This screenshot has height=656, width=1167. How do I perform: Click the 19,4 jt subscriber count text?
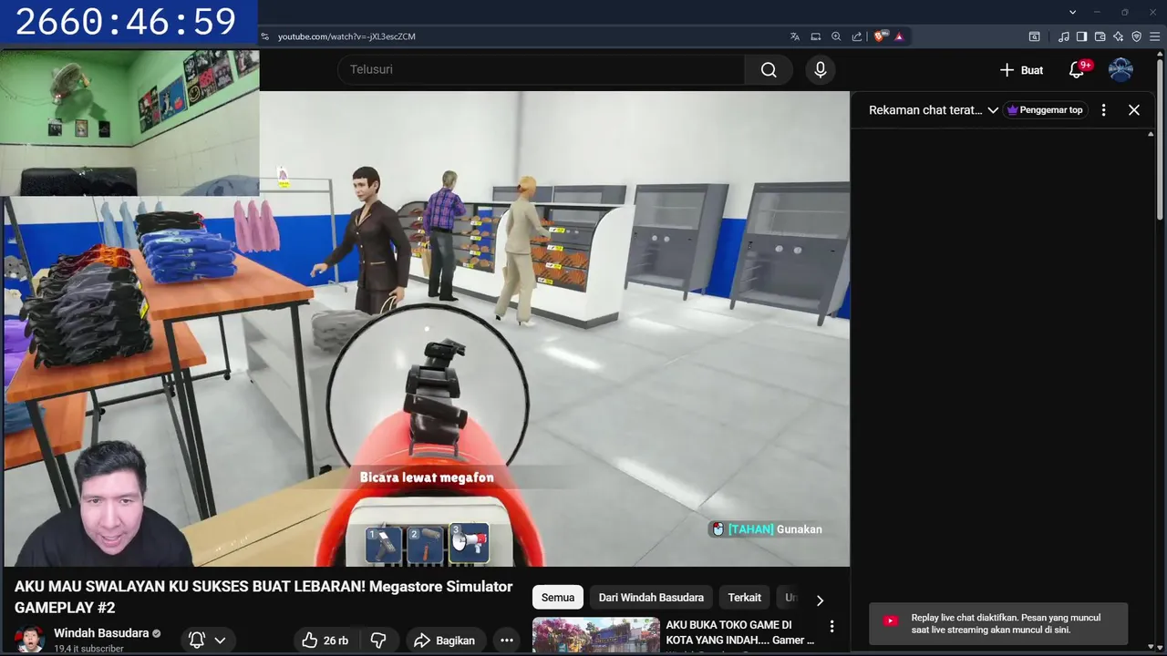pos(88,649)
